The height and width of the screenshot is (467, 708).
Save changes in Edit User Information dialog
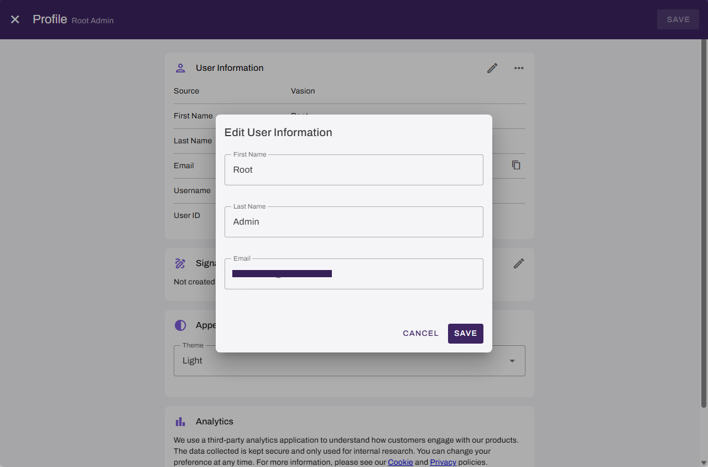click(466, 334)
